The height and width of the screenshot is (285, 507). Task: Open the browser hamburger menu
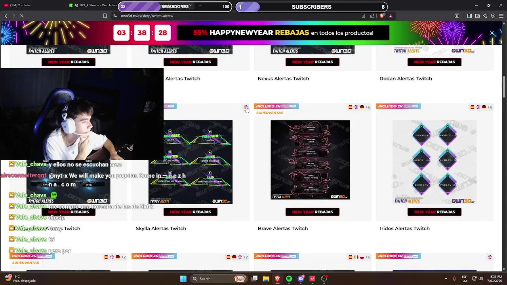[x=501, y=16]
